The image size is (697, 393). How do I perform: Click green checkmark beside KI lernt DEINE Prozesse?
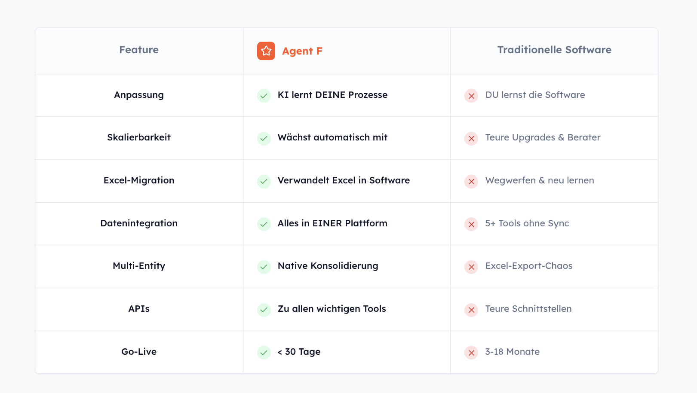(264, 96)
